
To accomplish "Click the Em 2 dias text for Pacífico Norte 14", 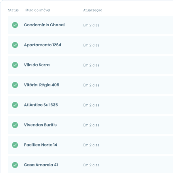I will click(91, 145).
